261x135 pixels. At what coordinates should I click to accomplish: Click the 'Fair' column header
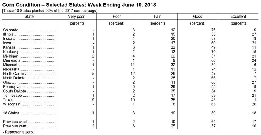(x=157, y=16)
